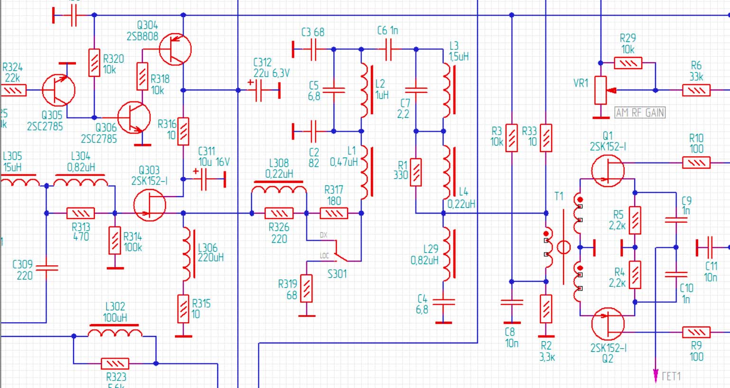Select the R29 10k resistor
The image size is (730, 388).
point(628,63)
